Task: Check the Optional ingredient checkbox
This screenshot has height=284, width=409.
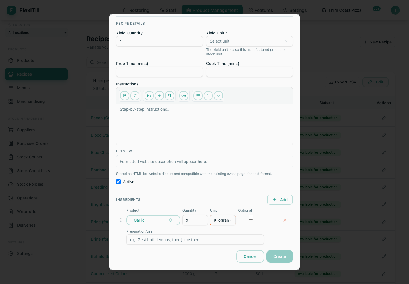Action: [x=251, y=217]
